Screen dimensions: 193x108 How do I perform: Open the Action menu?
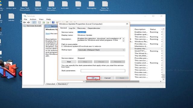coord(33,19)
